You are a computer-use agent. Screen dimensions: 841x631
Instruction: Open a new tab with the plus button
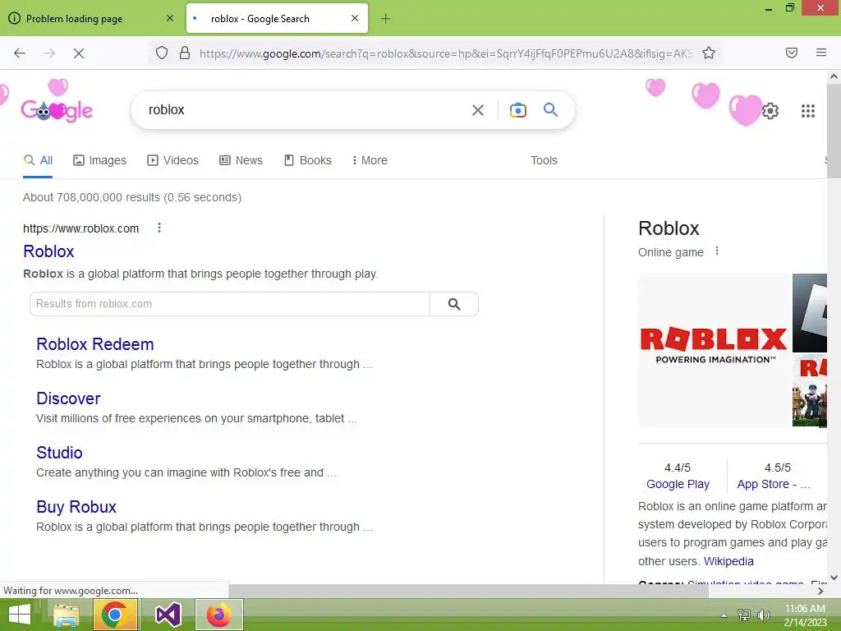tap(386, 19)
